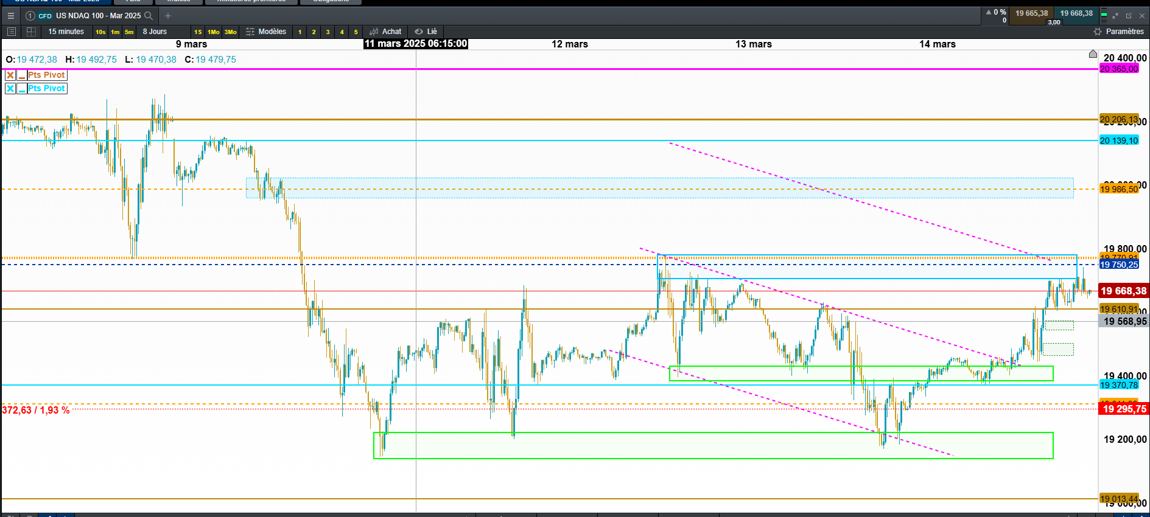This screenshot has width=1150, height=517.
Task: Click the Paramètres gear icon
Action: pos(1098,32)
